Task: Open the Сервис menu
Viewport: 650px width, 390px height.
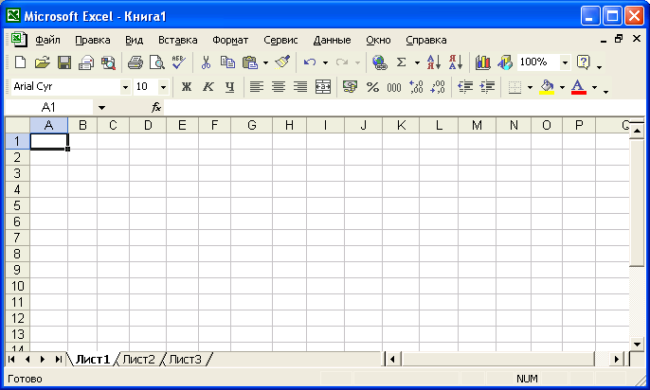Action: pyautogui.click(x=280, y=40)
